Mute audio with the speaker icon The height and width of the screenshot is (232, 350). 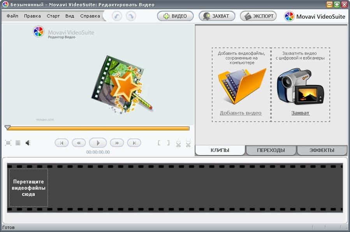click(28, 143)
